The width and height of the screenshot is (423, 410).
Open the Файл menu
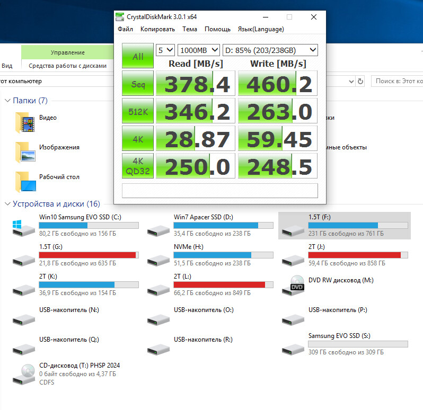125,29
